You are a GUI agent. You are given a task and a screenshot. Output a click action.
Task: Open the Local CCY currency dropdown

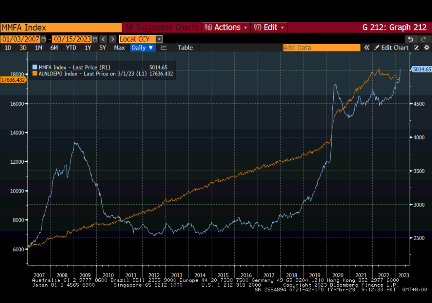point(159,39)
